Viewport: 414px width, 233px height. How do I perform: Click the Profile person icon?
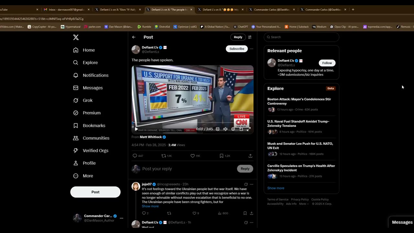click(76, 163)
